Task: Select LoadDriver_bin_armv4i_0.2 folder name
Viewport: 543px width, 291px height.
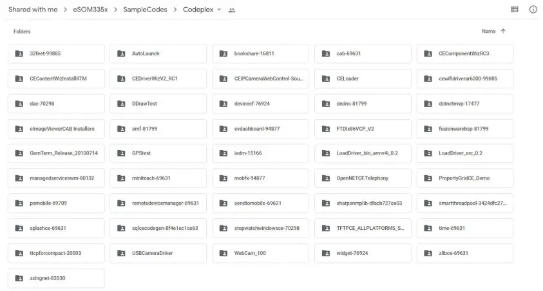Action: point(367,153)
